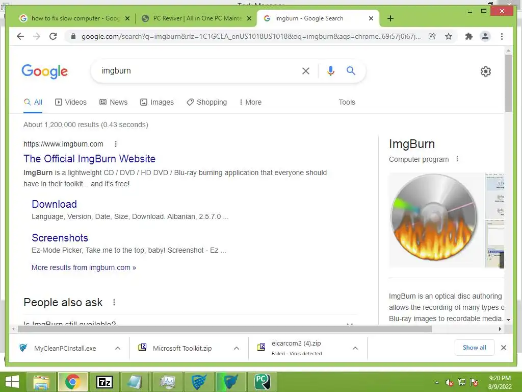Start voice search with microphone
The height and width of the screenshot is (392, 522).
330,70
